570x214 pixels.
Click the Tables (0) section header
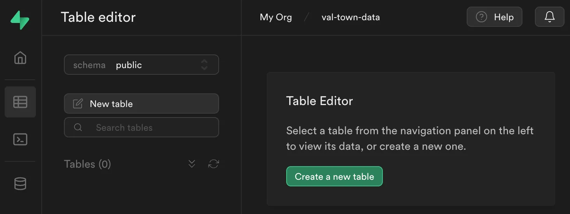(x=87, y=164)
